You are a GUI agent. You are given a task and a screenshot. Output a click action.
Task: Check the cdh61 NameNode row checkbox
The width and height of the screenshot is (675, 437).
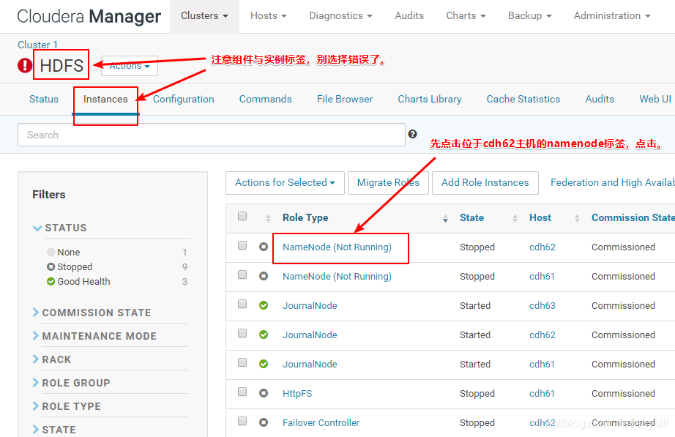point(242,274)
